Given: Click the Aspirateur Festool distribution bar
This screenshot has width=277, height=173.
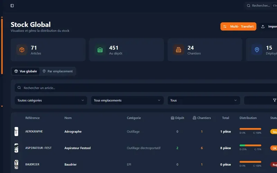Looking at the screenshot, I should tap(250, 145).
